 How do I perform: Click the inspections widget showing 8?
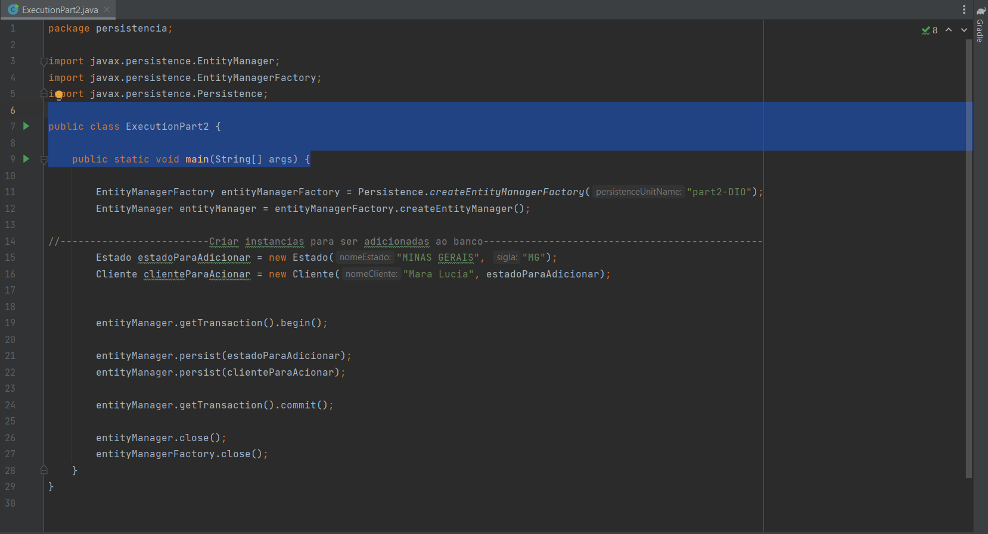[x=930, y=30]
